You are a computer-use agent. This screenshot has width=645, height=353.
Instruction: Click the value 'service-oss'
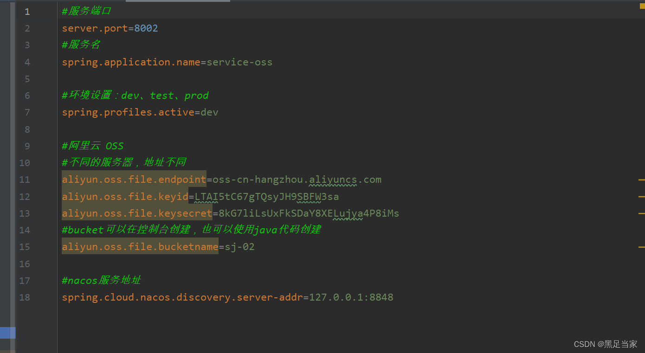[239, 62]
